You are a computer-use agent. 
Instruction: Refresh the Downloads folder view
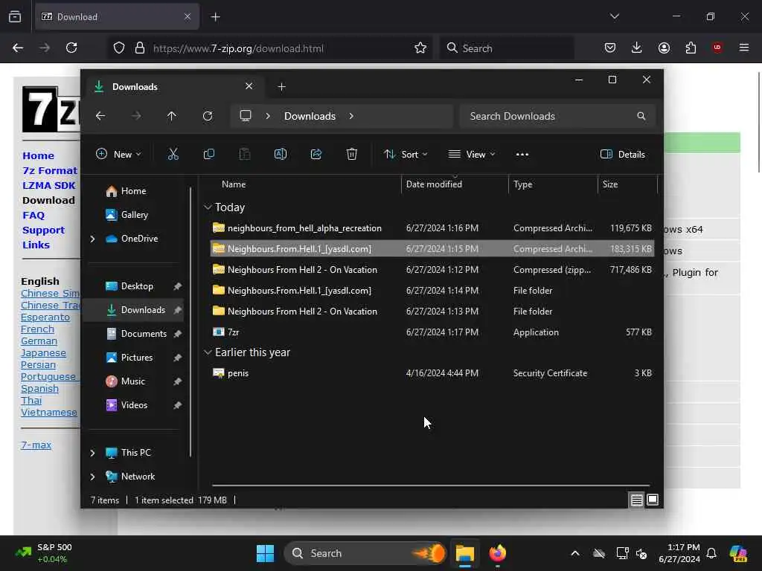[x=208, y=116]
